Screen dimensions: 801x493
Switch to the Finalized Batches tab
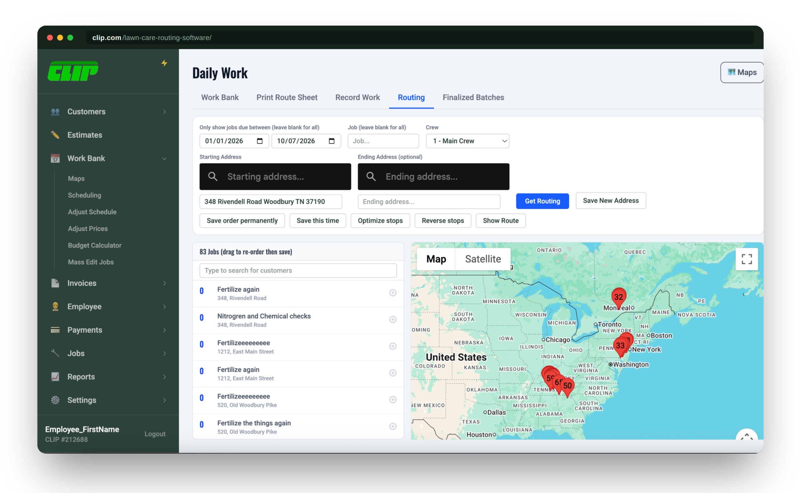[473, 98]
